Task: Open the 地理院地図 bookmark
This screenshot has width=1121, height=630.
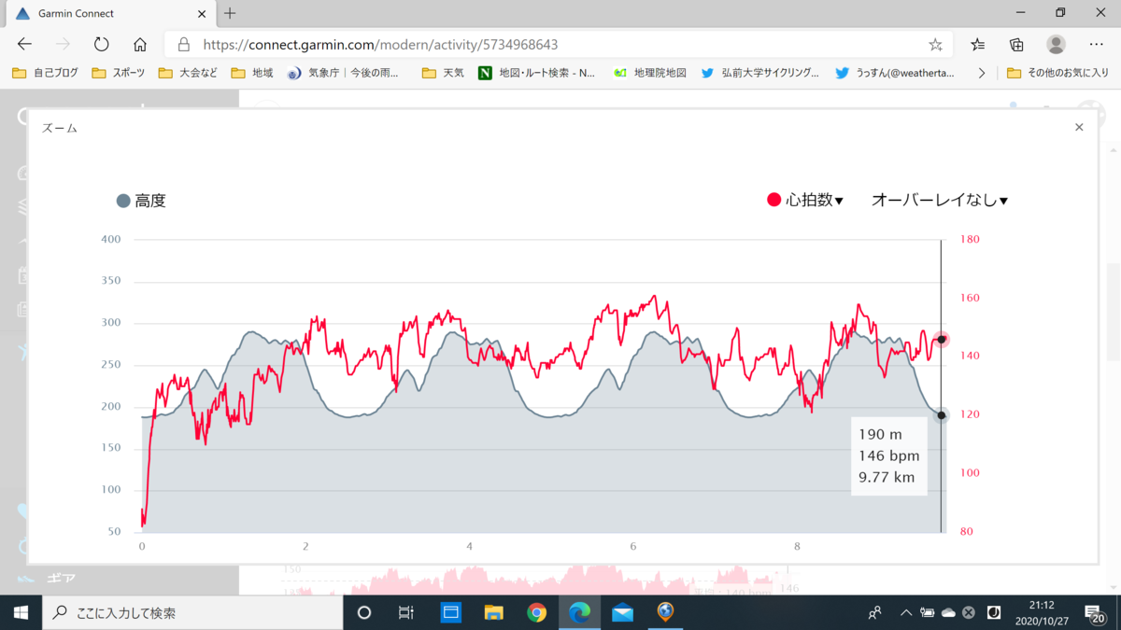Action: click(650, 73)
